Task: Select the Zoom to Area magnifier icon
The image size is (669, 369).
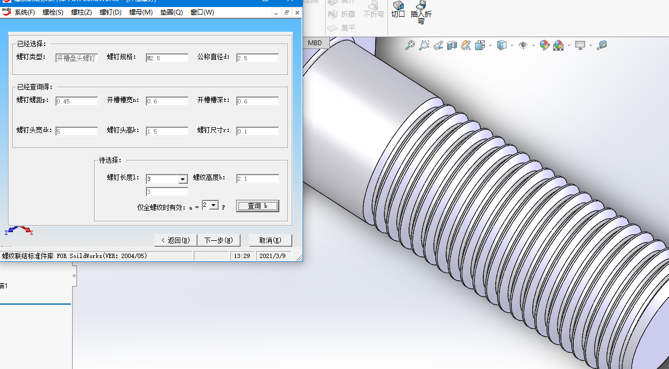Action: (x=424, y=45)
